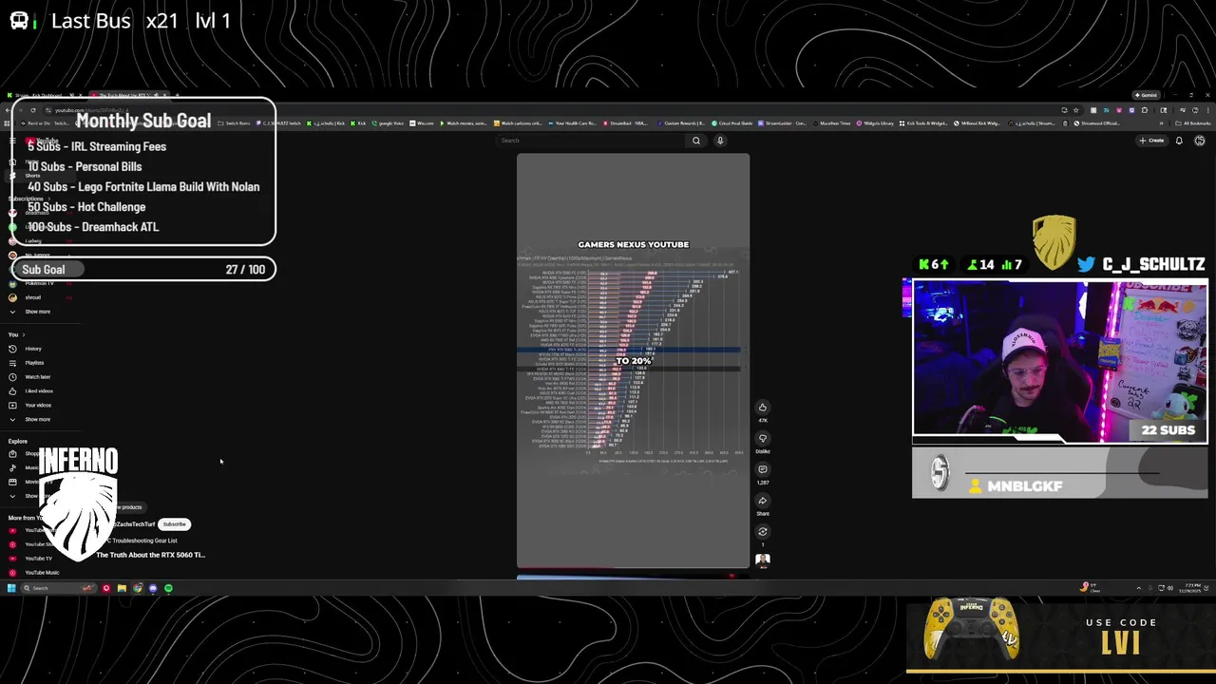This screenshot has height=684, width=1216.
Task: Open the YouTube notifications bell
Action: point(1179,141)
